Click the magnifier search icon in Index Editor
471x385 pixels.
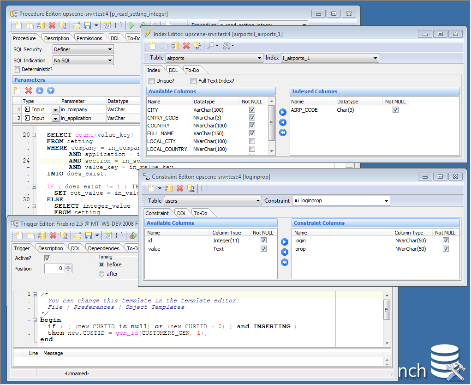point(211,46)
